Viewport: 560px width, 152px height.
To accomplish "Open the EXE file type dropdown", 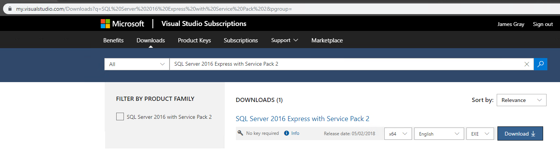I will pos(480,134).
